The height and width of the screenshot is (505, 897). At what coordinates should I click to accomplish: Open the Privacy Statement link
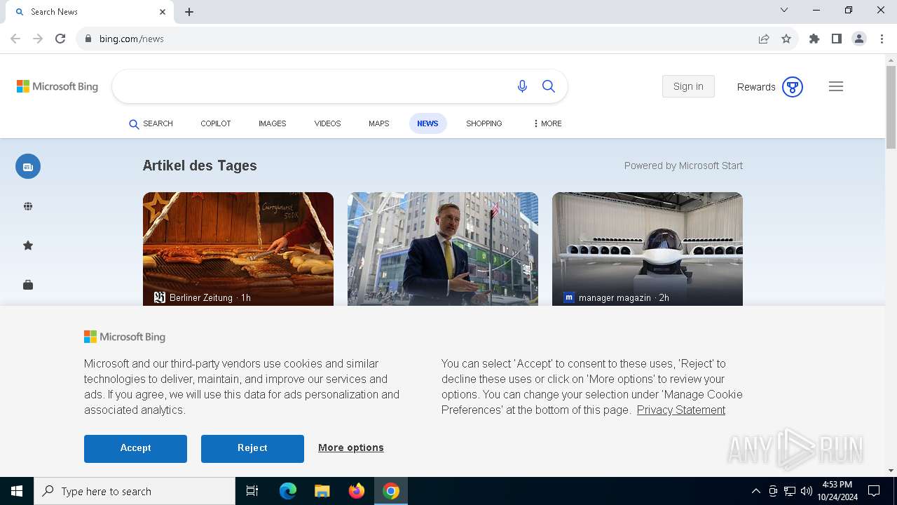(681, 410)
